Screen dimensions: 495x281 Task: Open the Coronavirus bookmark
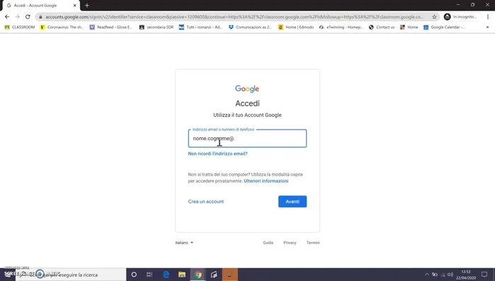[x=62, y=27]
